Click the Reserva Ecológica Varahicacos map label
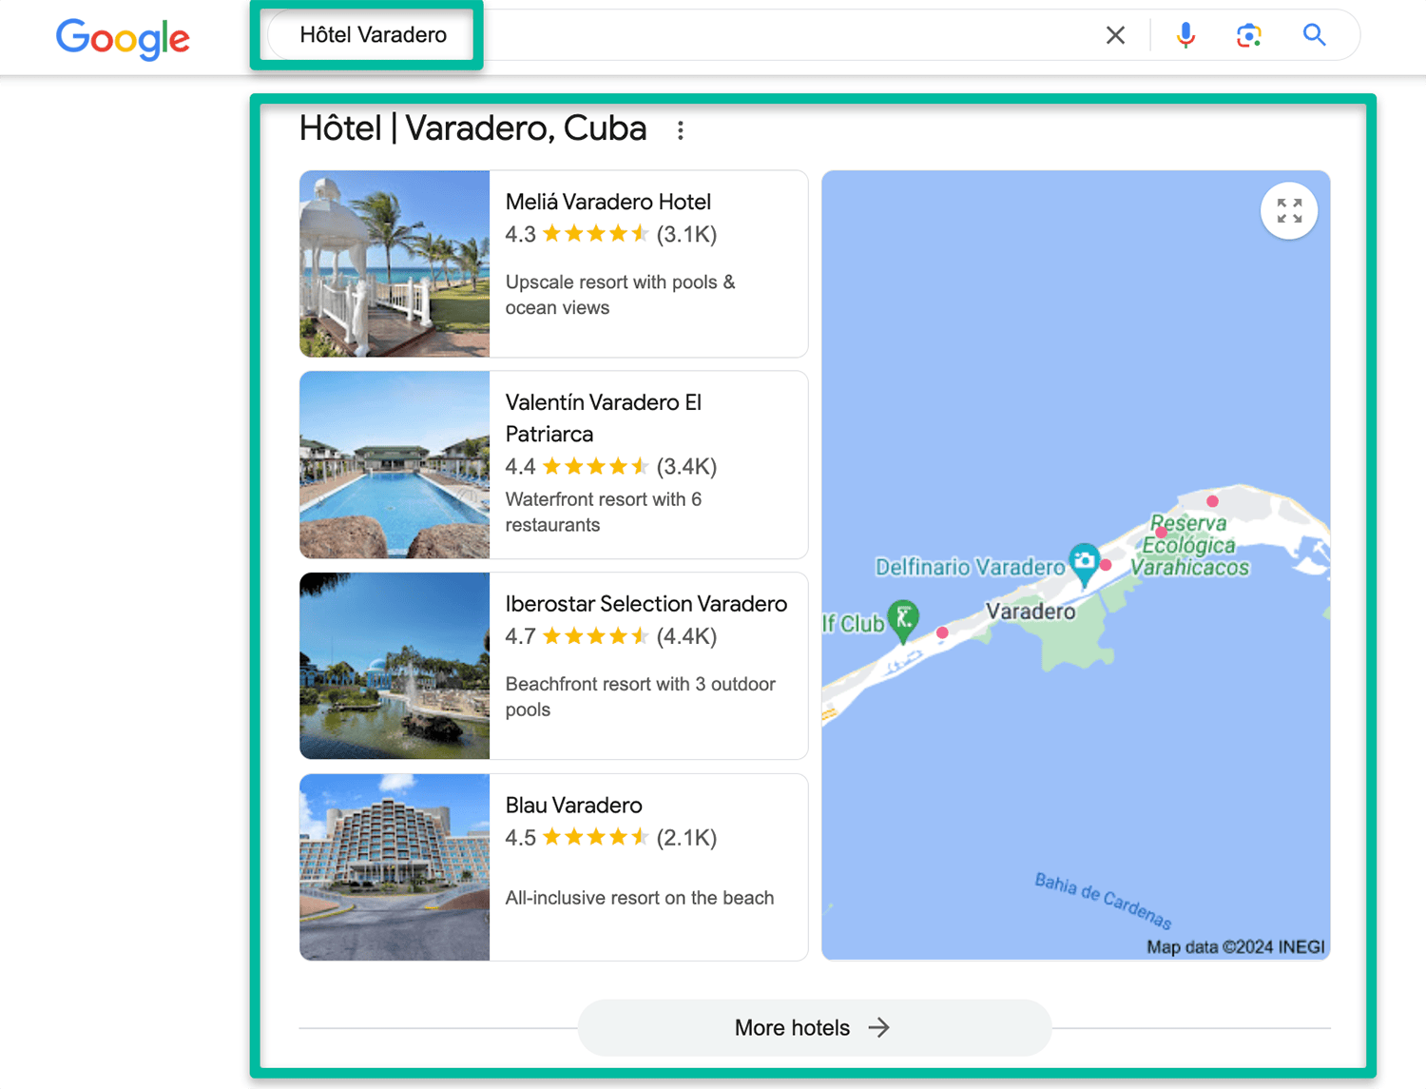Viewport: 1426px width, 1089px height. [x=1190, y=545]
